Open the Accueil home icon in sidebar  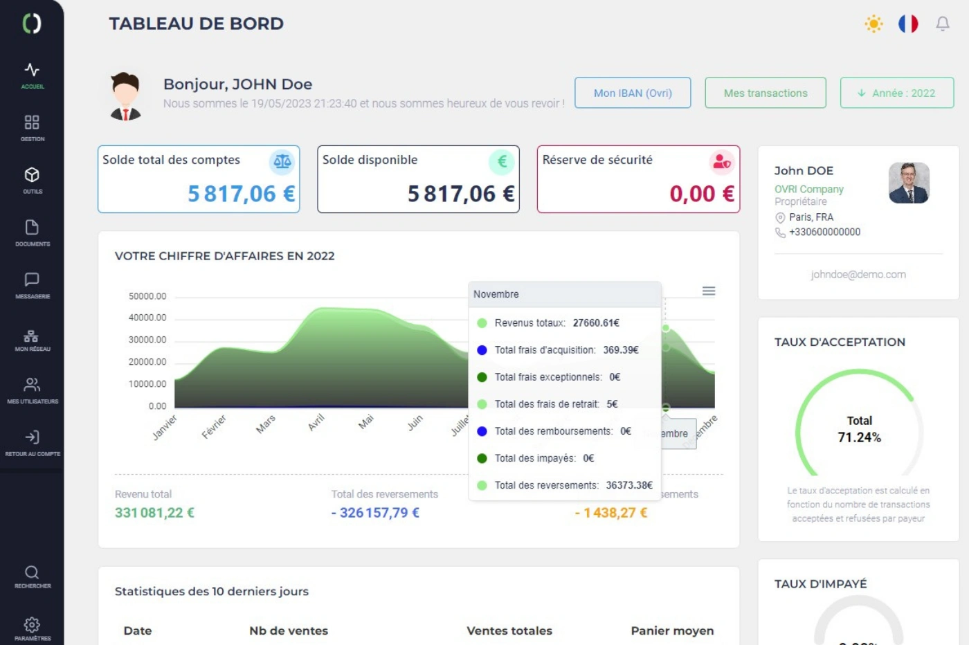pyautogui.click(x=31, y=69)
